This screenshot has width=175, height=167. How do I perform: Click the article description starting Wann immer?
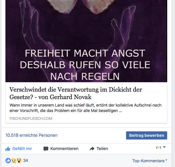86,108
